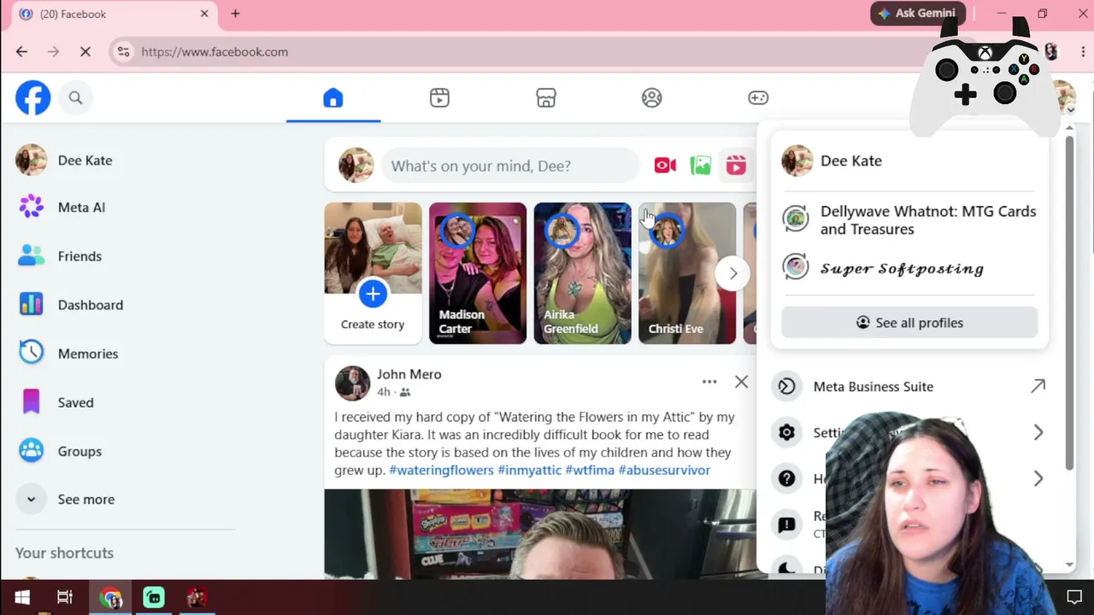
Task: Click the Chrome icon on the taskbar
Action: click(x=111, y=597)
